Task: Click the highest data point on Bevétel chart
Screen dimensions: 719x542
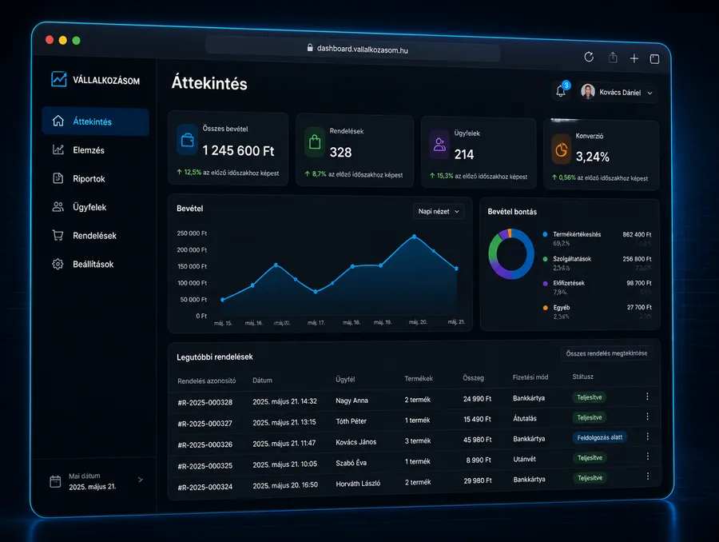Action: (414, 237)
